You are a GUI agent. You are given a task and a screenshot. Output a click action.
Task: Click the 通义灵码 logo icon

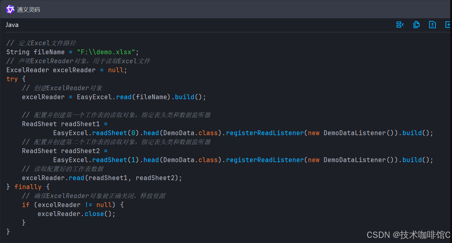[10, 9]
